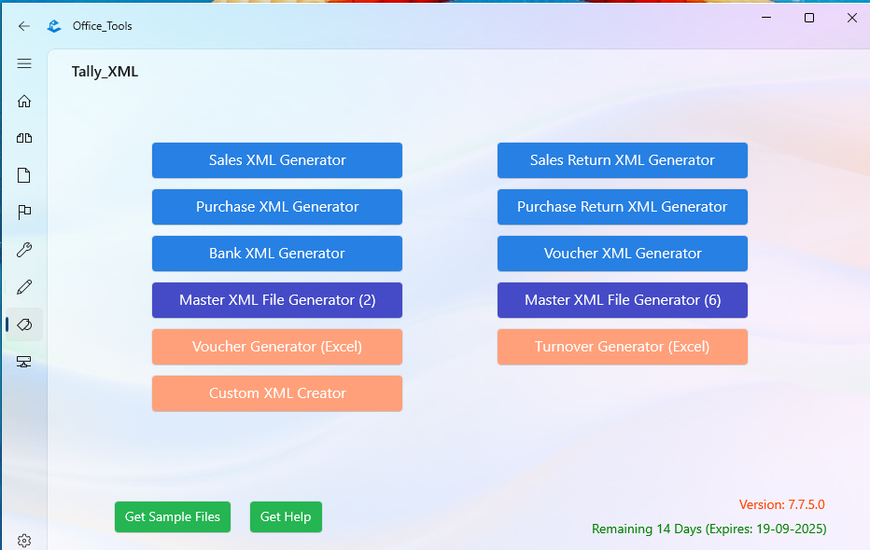Viewport: 870px width, 550px height.
Task: Click the Version 7.7.5.0 text
Action: tap(781, 504)
